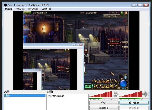
Task: Click the green round button in game top bar
Action: point(122,13)
